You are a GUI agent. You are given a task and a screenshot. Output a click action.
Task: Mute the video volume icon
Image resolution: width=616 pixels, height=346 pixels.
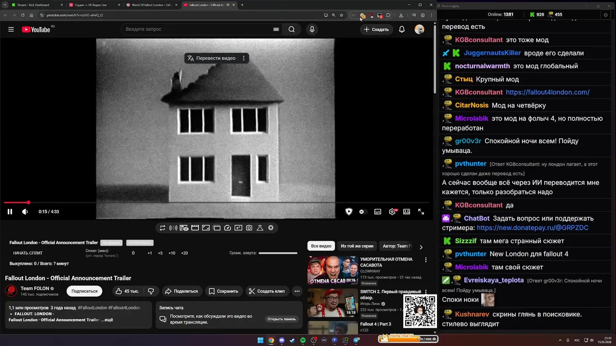tap(25, 211)
